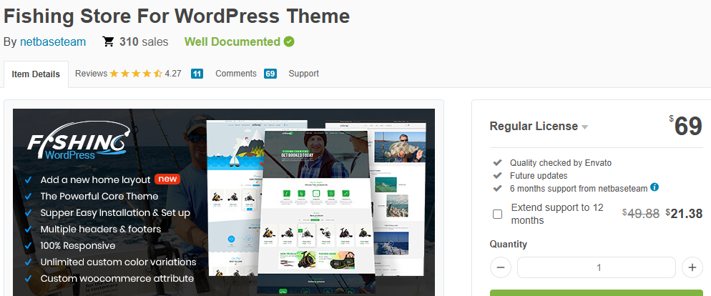Screen dimensions: 711x296
Task: Decrease quantity with minus button
Action: (501, 267)
